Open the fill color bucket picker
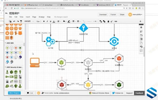Screen dimensions: 158x100 pyautogui.click(x=64, y=21)
